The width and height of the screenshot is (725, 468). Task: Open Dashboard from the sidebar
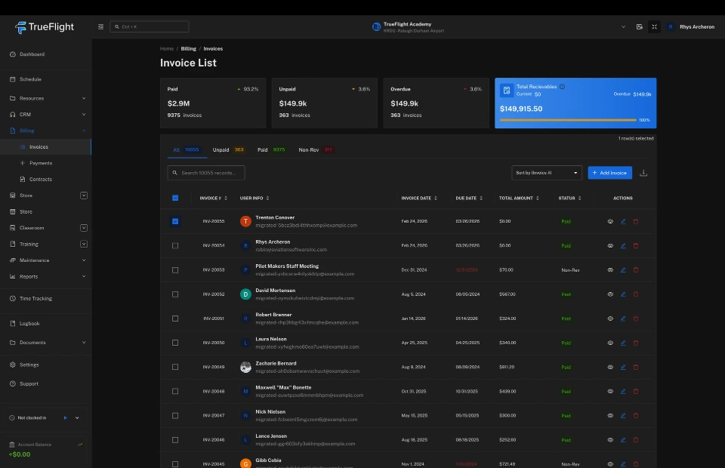click(x=32, y=54)
